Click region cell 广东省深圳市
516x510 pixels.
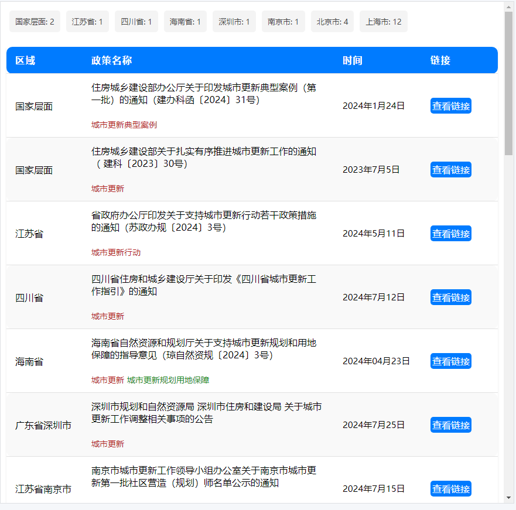[x=43, y=426]
